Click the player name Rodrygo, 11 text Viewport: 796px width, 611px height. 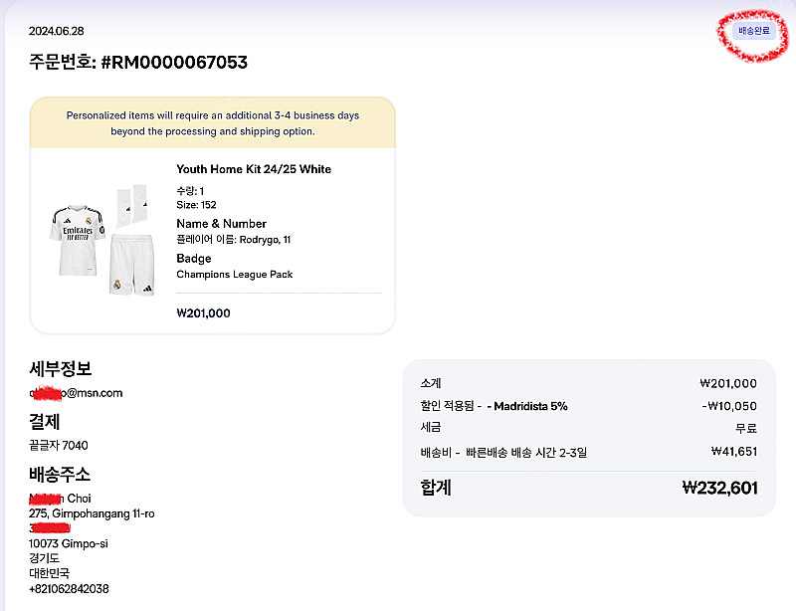(x=234, y=240)
